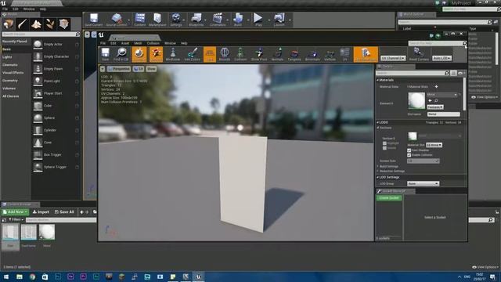This screenshot has height=282, width=501.
Task: Toggle the Highlight checkbox under Section 0
Action: (x=384, y=143)
